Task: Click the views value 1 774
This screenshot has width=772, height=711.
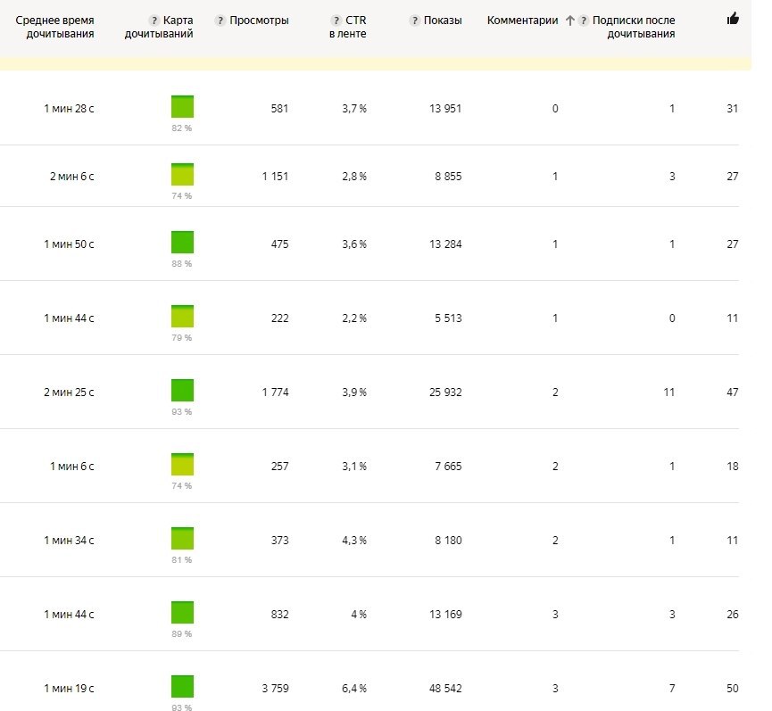Action: click(x=275, y=393)
